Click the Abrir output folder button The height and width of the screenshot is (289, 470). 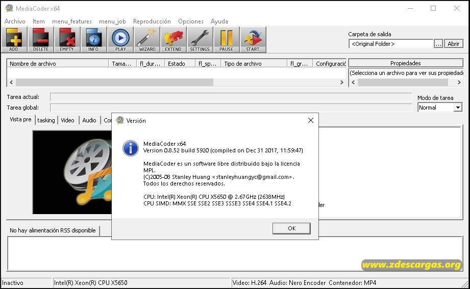454,44
